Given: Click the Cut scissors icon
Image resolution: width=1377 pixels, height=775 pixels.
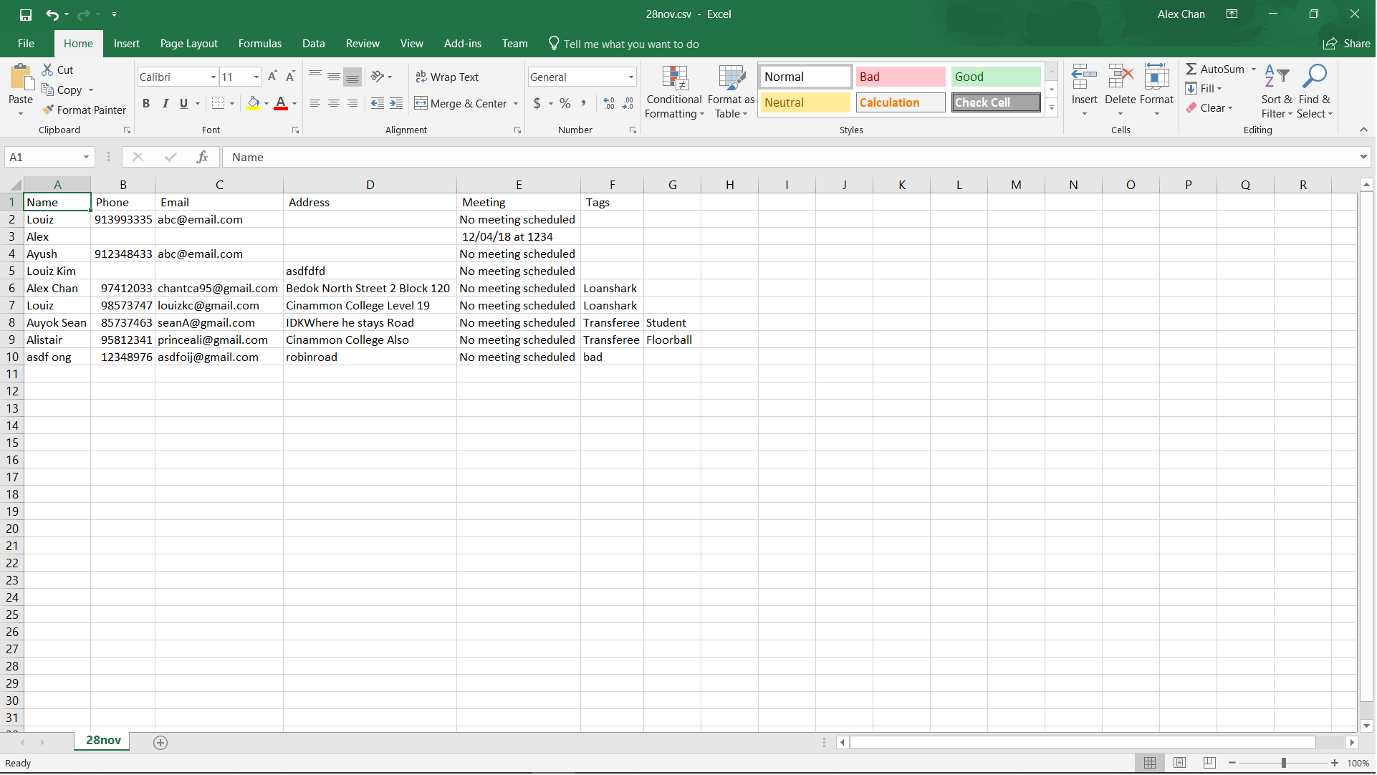Looking at the screenshot, I should tap(47, 69).
